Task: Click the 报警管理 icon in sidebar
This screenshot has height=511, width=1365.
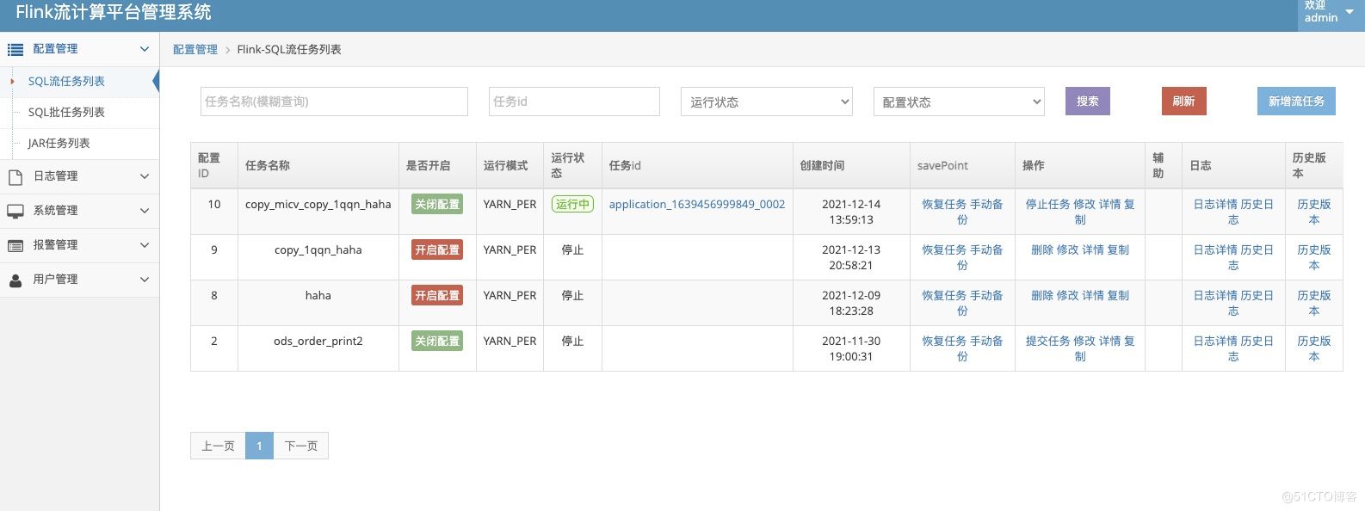Action: (x=15, y=245)
